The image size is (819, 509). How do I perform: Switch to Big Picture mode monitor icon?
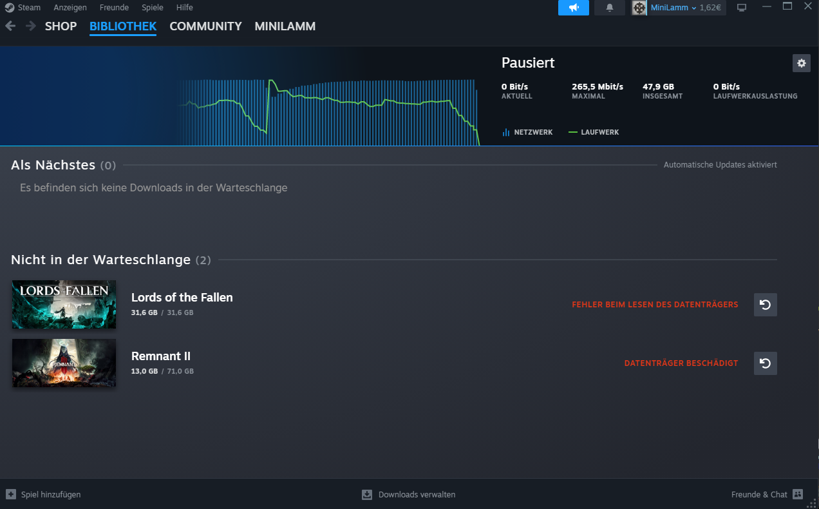click(x=742, y=8)
